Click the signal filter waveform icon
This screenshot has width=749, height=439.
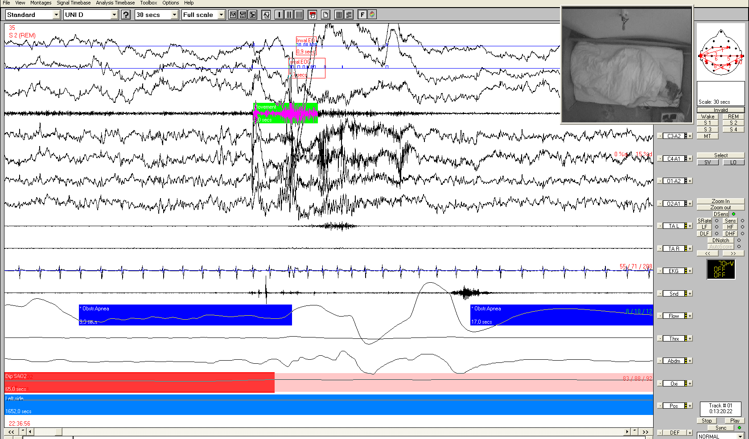pos(266,15)
